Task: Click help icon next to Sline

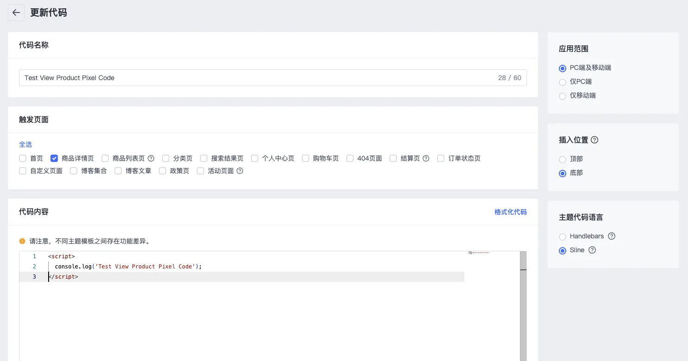Action: point(592,250)
